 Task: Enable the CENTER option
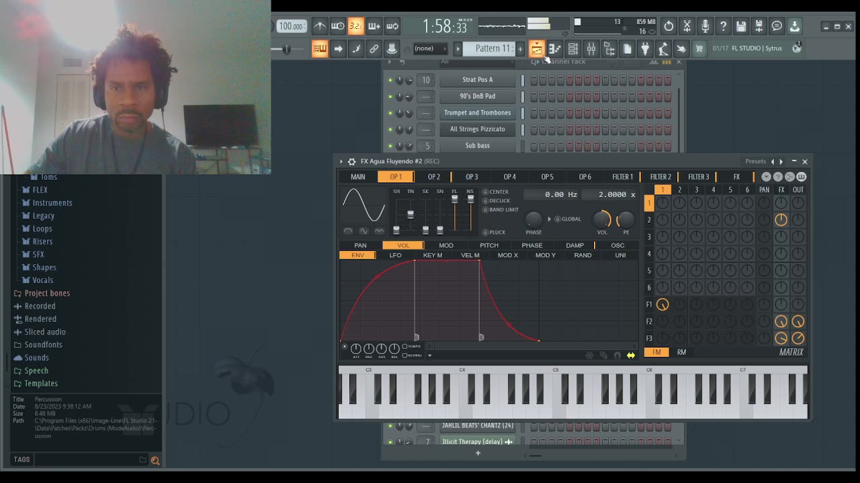[x=496, y=192]
